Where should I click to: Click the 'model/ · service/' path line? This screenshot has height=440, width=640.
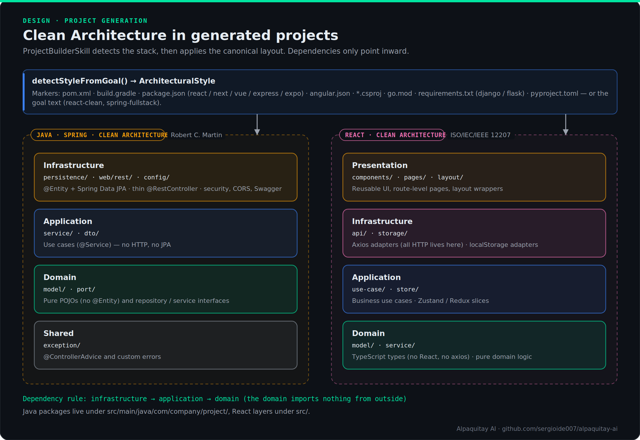point(383,345)
